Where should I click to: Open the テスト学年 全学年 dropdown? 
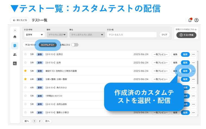point(34,35)
